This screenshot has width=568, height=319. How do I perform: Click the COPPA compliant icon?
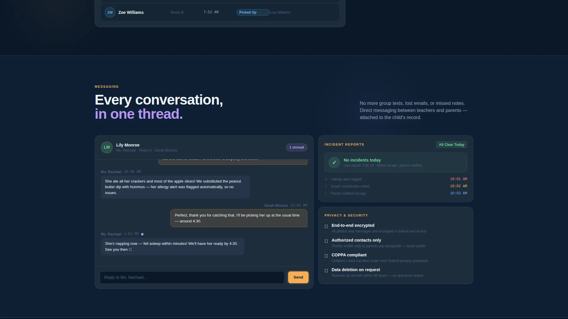tap(326, 256)
